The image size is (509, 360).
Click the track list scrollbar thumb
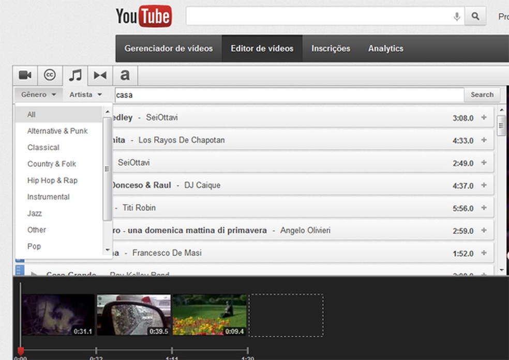501,126
